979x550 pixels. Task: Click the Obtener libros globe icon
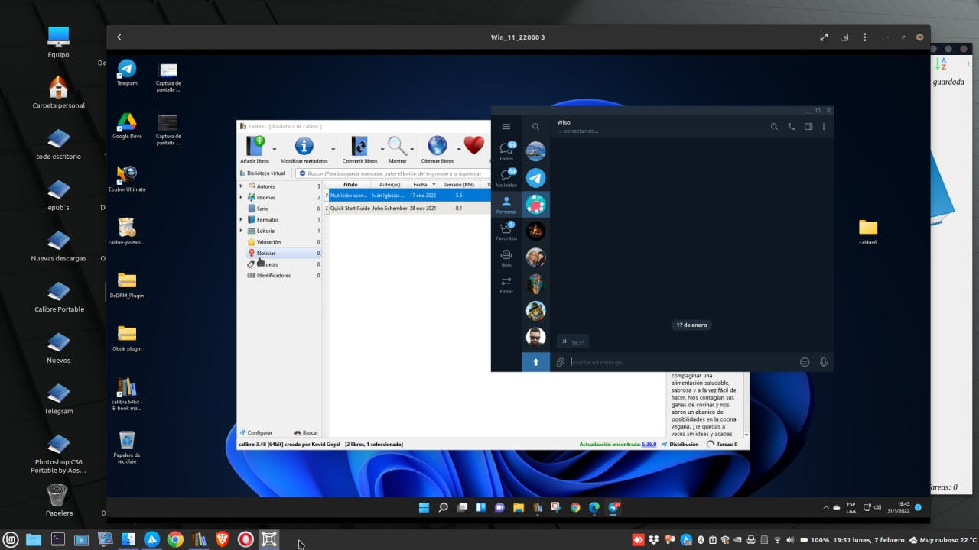click(x=437, y=146)
